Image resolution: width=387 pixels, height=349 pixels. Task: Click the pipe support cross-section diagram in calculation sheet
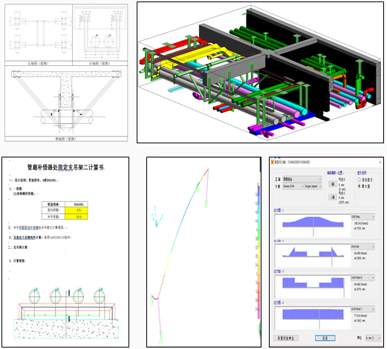pyautogui.click(x=66, y=313)
